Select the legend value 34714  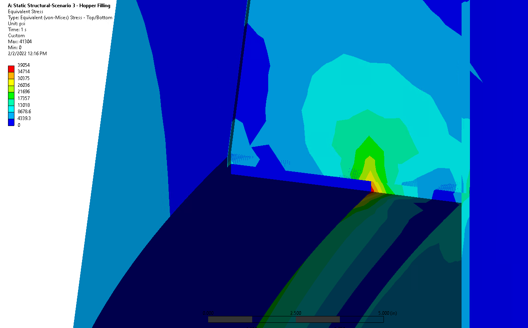(x=24, y=72)
